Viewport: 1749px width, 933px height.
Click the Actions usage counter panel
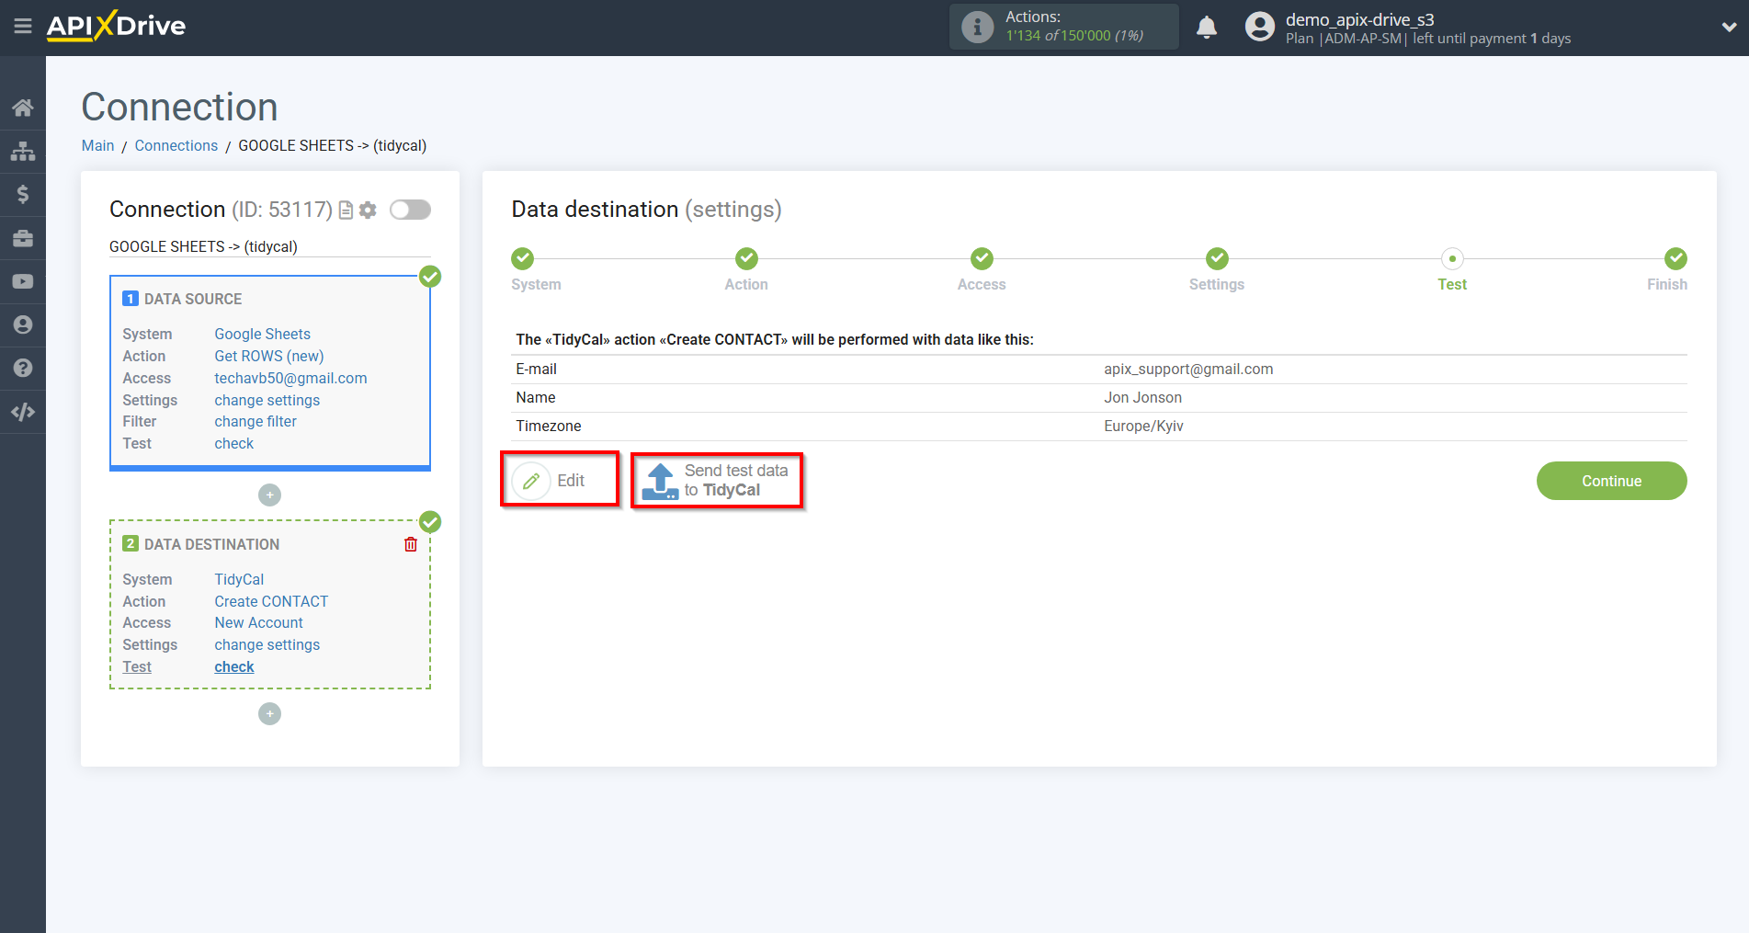[1063, 27]
